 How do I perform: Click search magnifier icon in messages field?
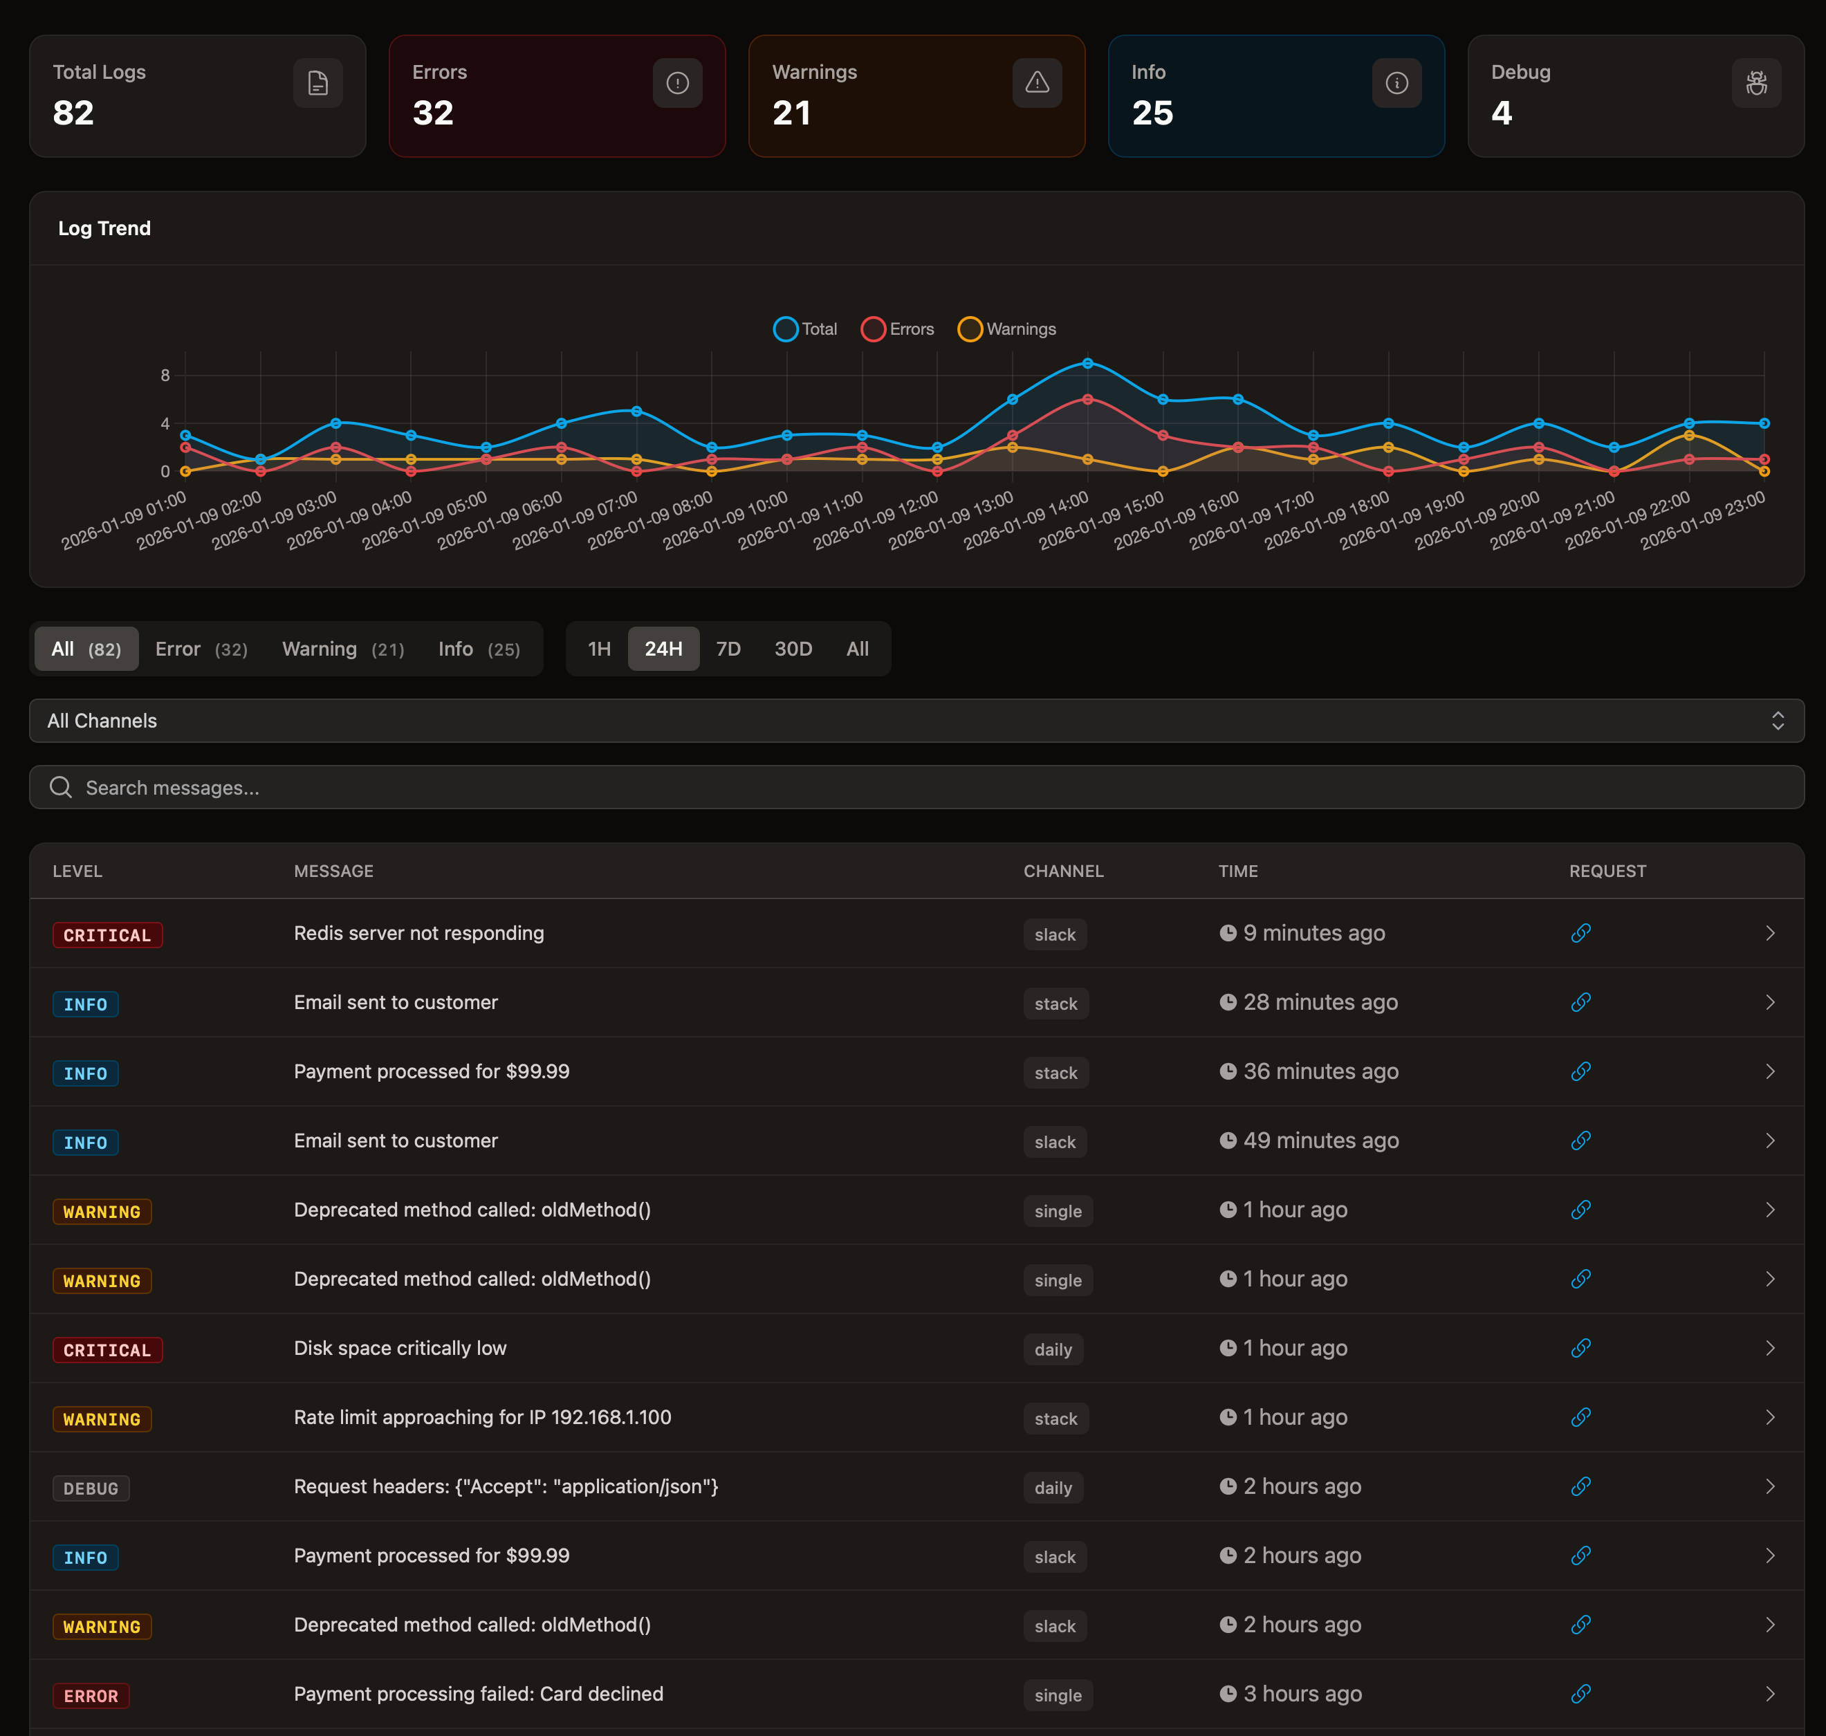61,788
